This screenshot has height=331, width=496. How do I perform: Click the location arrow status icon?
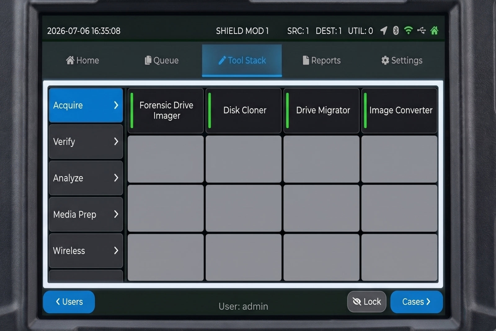(x=384, y=30)
